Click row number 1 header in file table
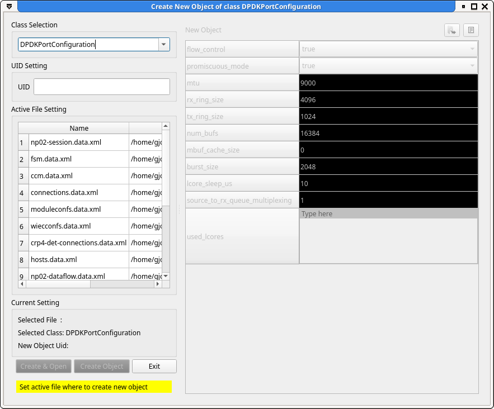494x409 pixels. 23,142
